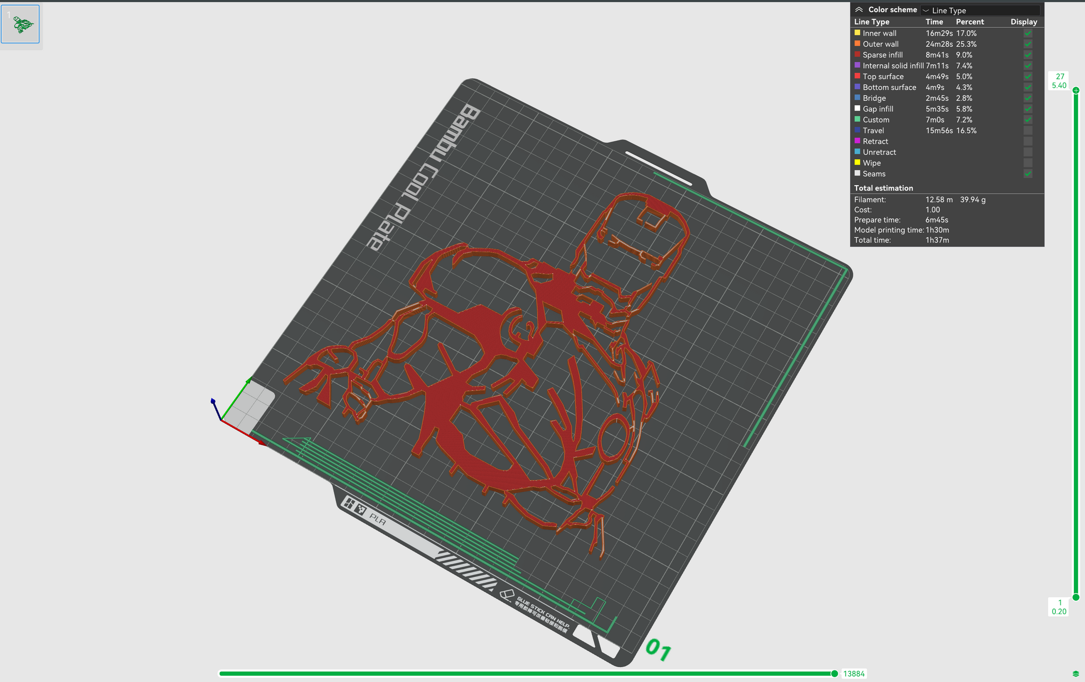Image resolution: width=1085 pixels, height=682 pixels.
Task: Enable the Unretract display checkbox
Action: click(x=1028, y=152)
